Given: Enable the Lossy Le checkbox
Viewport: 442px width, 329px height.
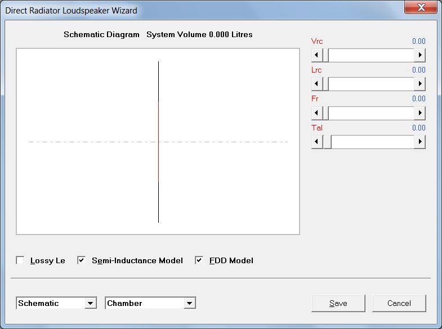Looking at the screenshot, I should point(20,260).
